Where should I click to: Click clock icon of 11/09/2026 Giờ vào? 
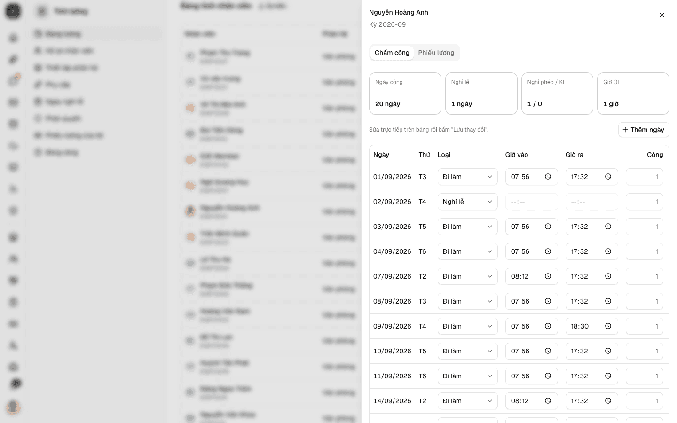pos(548,376)
